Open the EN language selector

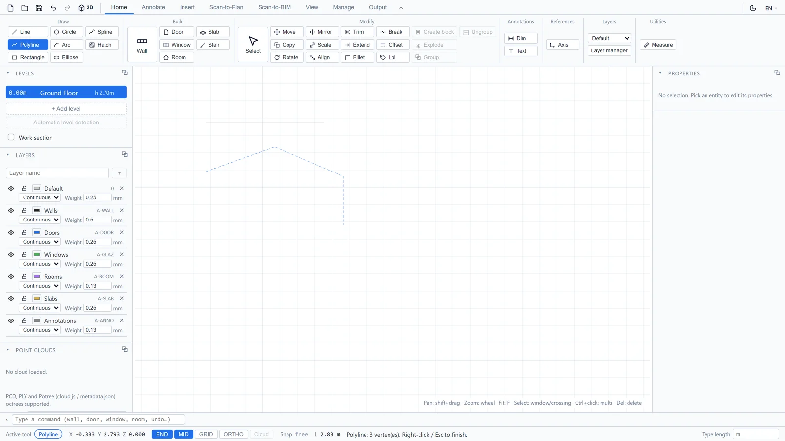coord(771,8)
